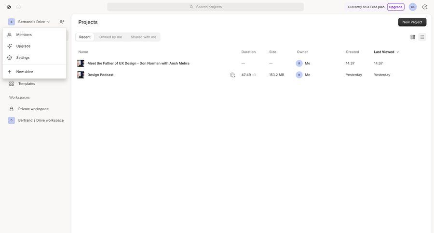Screen dimensions: 434x233
Task: Sort by Last Viewed column arrow
Action: tap(398, 52)
